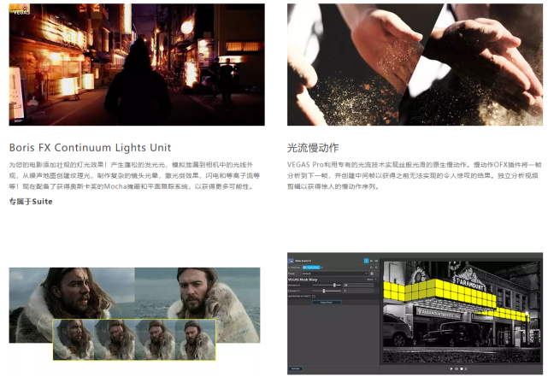Click the heading '光流慢动作'
Screen dimensions: 548x377
[x=313, y=147]
